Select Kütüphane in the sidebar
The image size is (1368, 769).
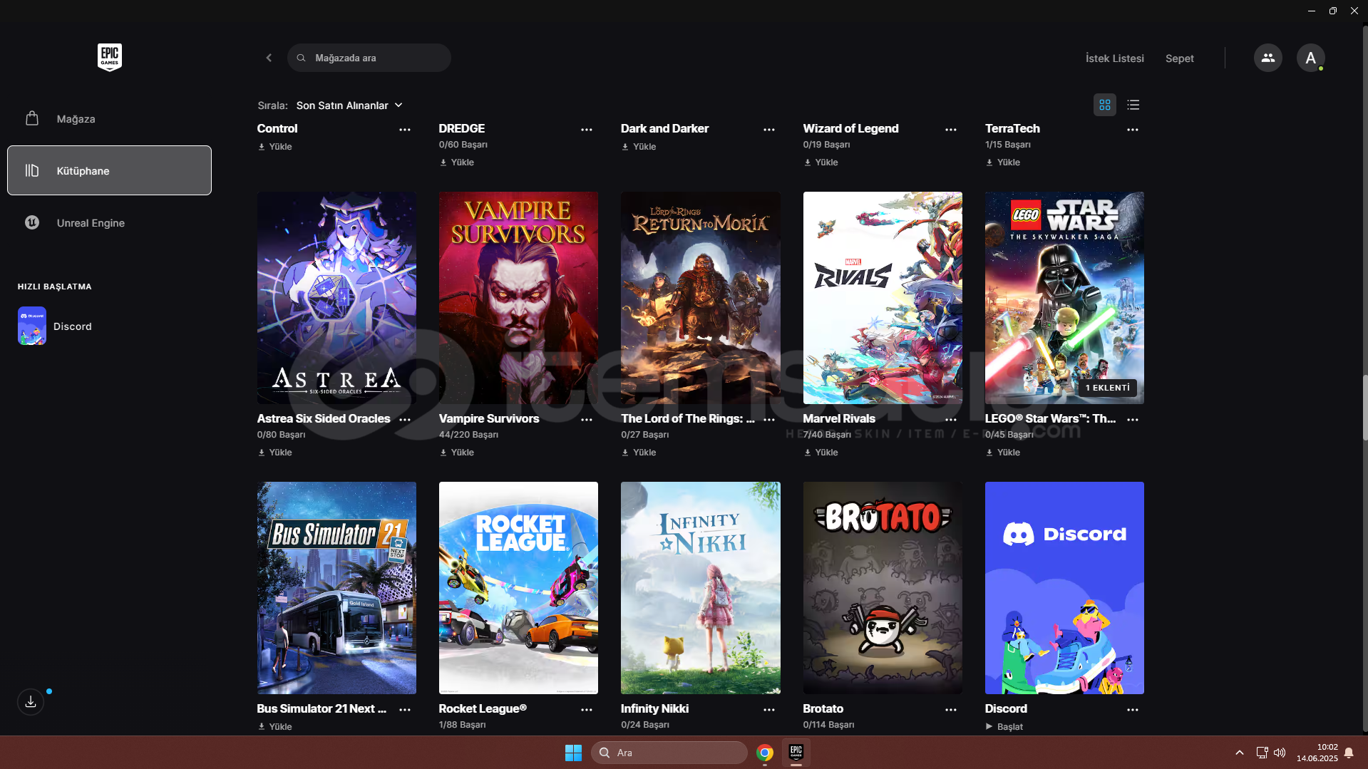pos(109,170)
